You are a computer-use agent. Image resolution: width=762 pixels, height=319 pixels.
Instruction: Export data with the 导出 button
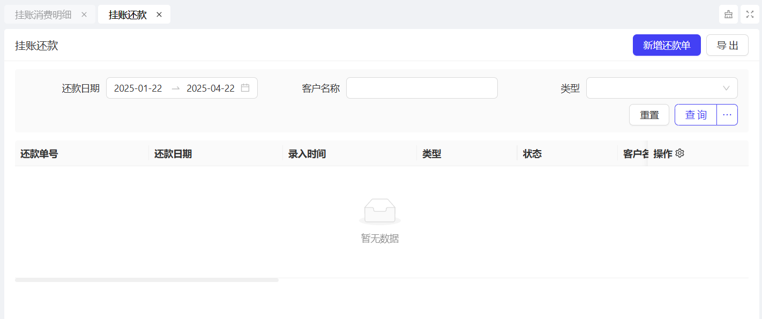[727, 45]
